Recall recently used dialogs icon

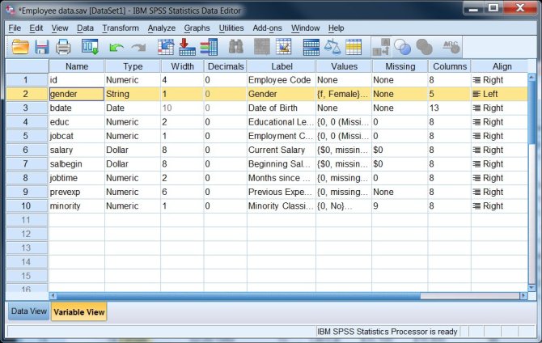click(x=90, y=47)
